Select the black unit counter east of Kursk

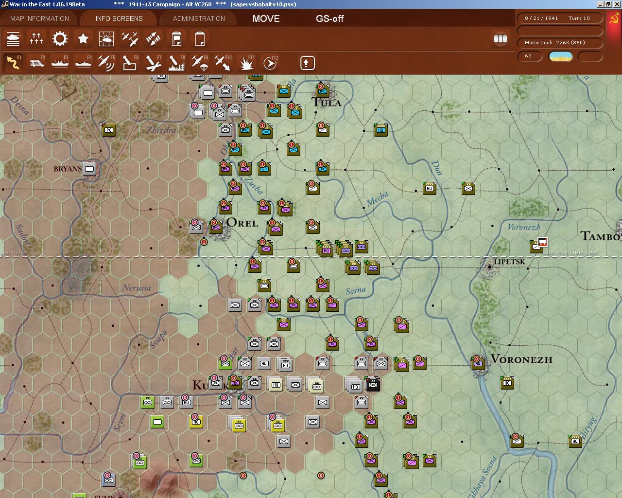point(373,384)
